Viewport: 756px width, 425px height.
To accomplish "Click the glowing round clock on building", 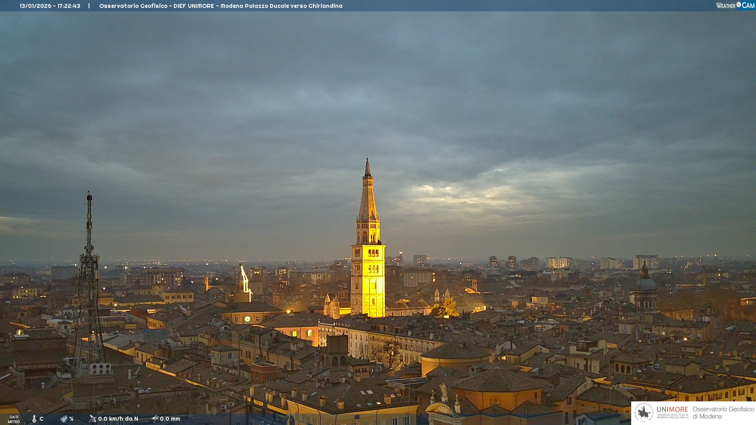I will (247, 319).
